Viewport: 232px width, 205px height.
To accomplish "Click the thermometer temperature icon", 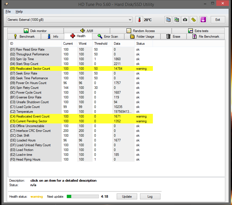I will point(139,20).
